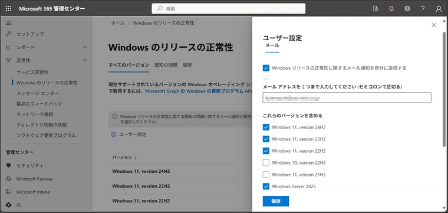Check Windows 11, version 21H2 checkbox
This screenshot has width=448, height=213.
tap(266, 175)
